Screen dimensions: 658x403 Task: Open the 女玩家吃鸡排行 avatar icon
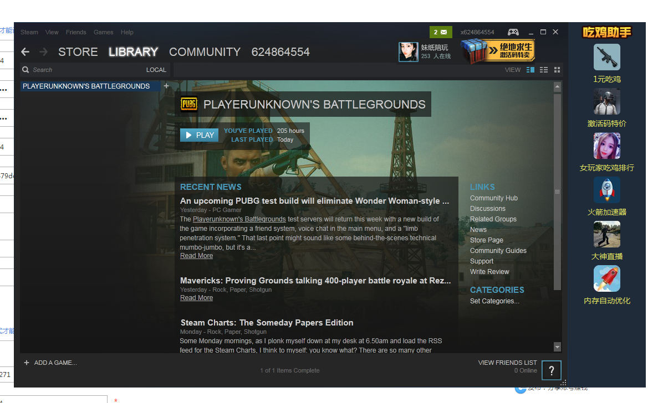pos(607,146)
